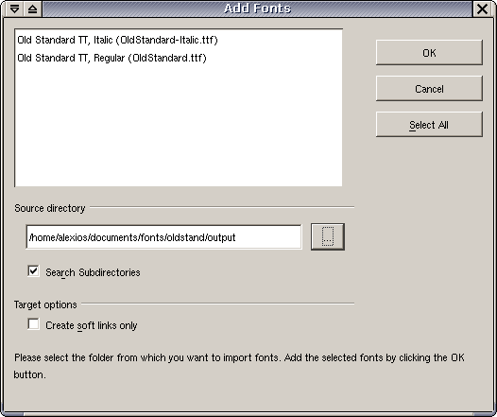Confirm font import with OK

click(429, 53)
